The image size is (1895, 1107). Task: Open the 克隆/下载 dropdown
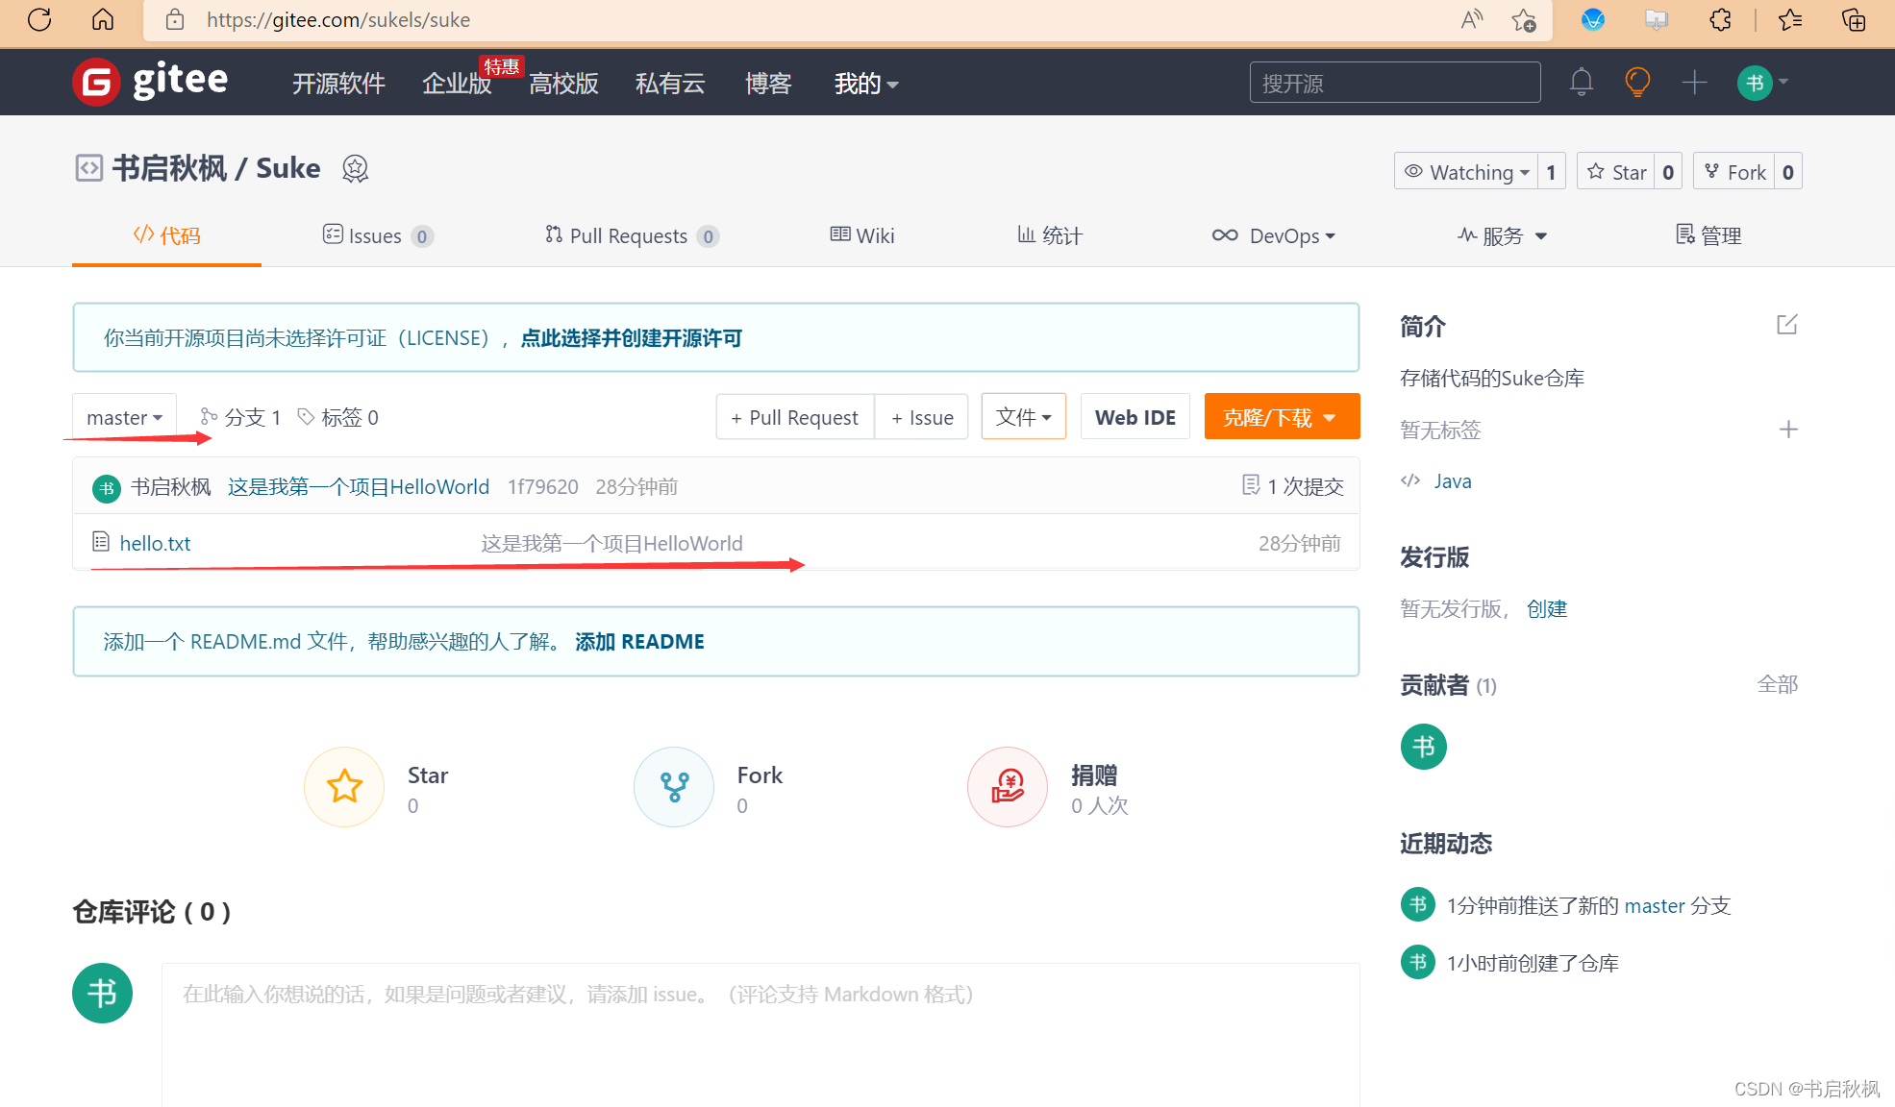(1281, 417)
